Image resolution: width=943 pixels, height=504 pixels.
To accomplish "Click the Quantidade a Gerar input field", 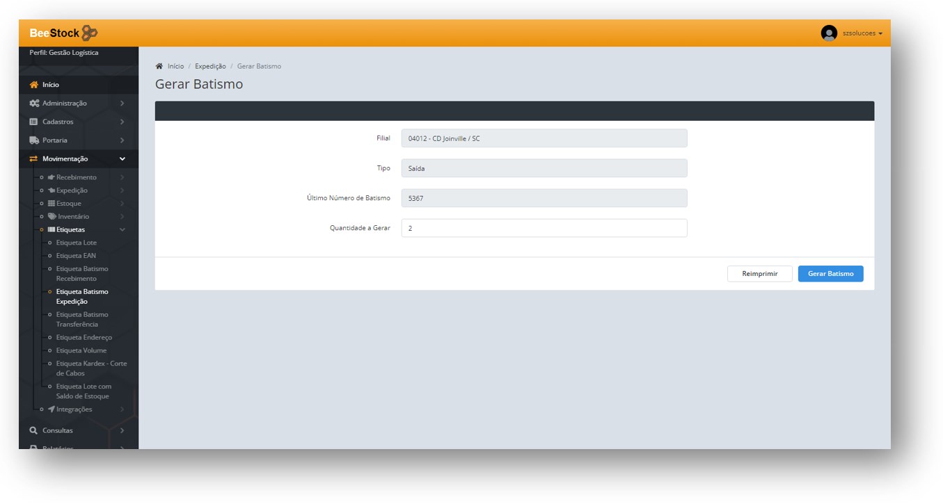I will tap(544, 228).
